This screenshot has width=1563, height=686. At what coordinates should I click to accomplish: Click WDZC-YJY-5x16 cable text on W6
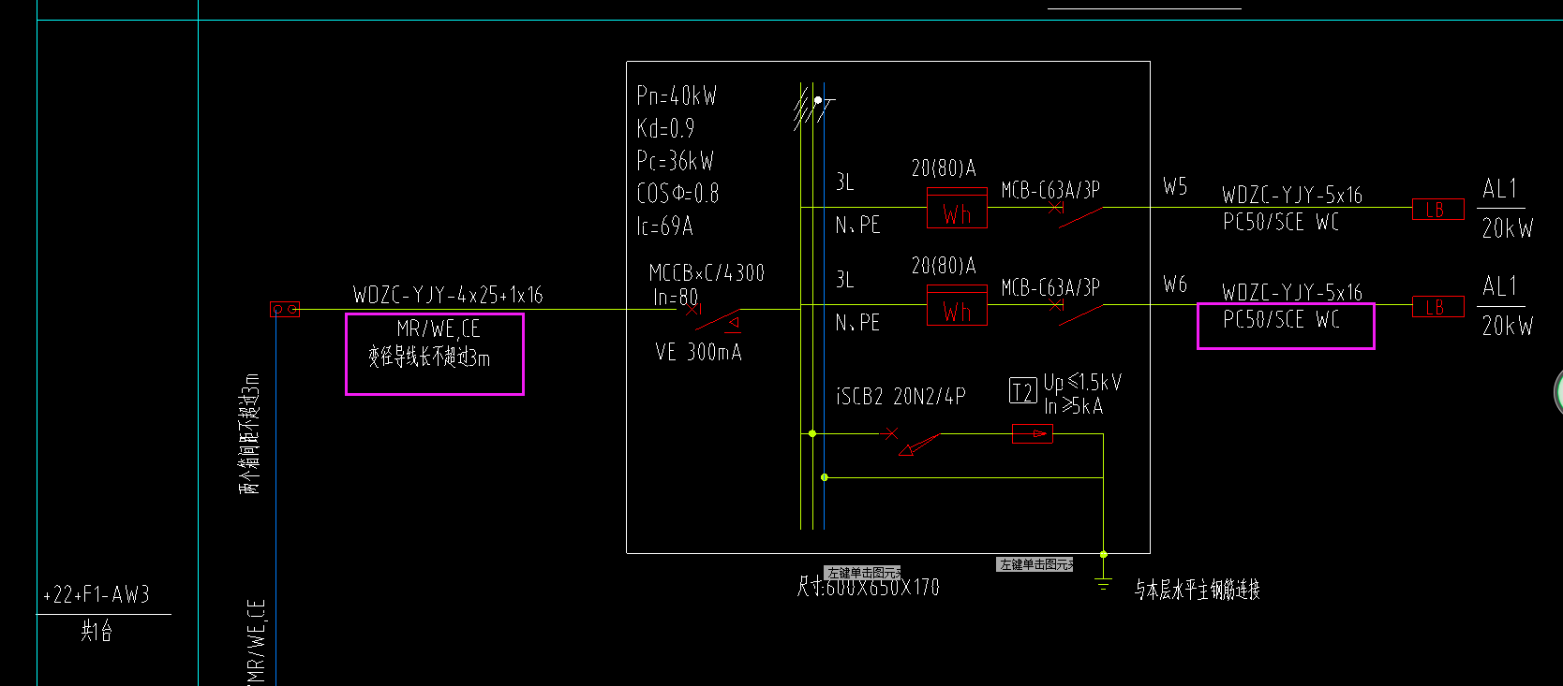(x=1292, y=292)
